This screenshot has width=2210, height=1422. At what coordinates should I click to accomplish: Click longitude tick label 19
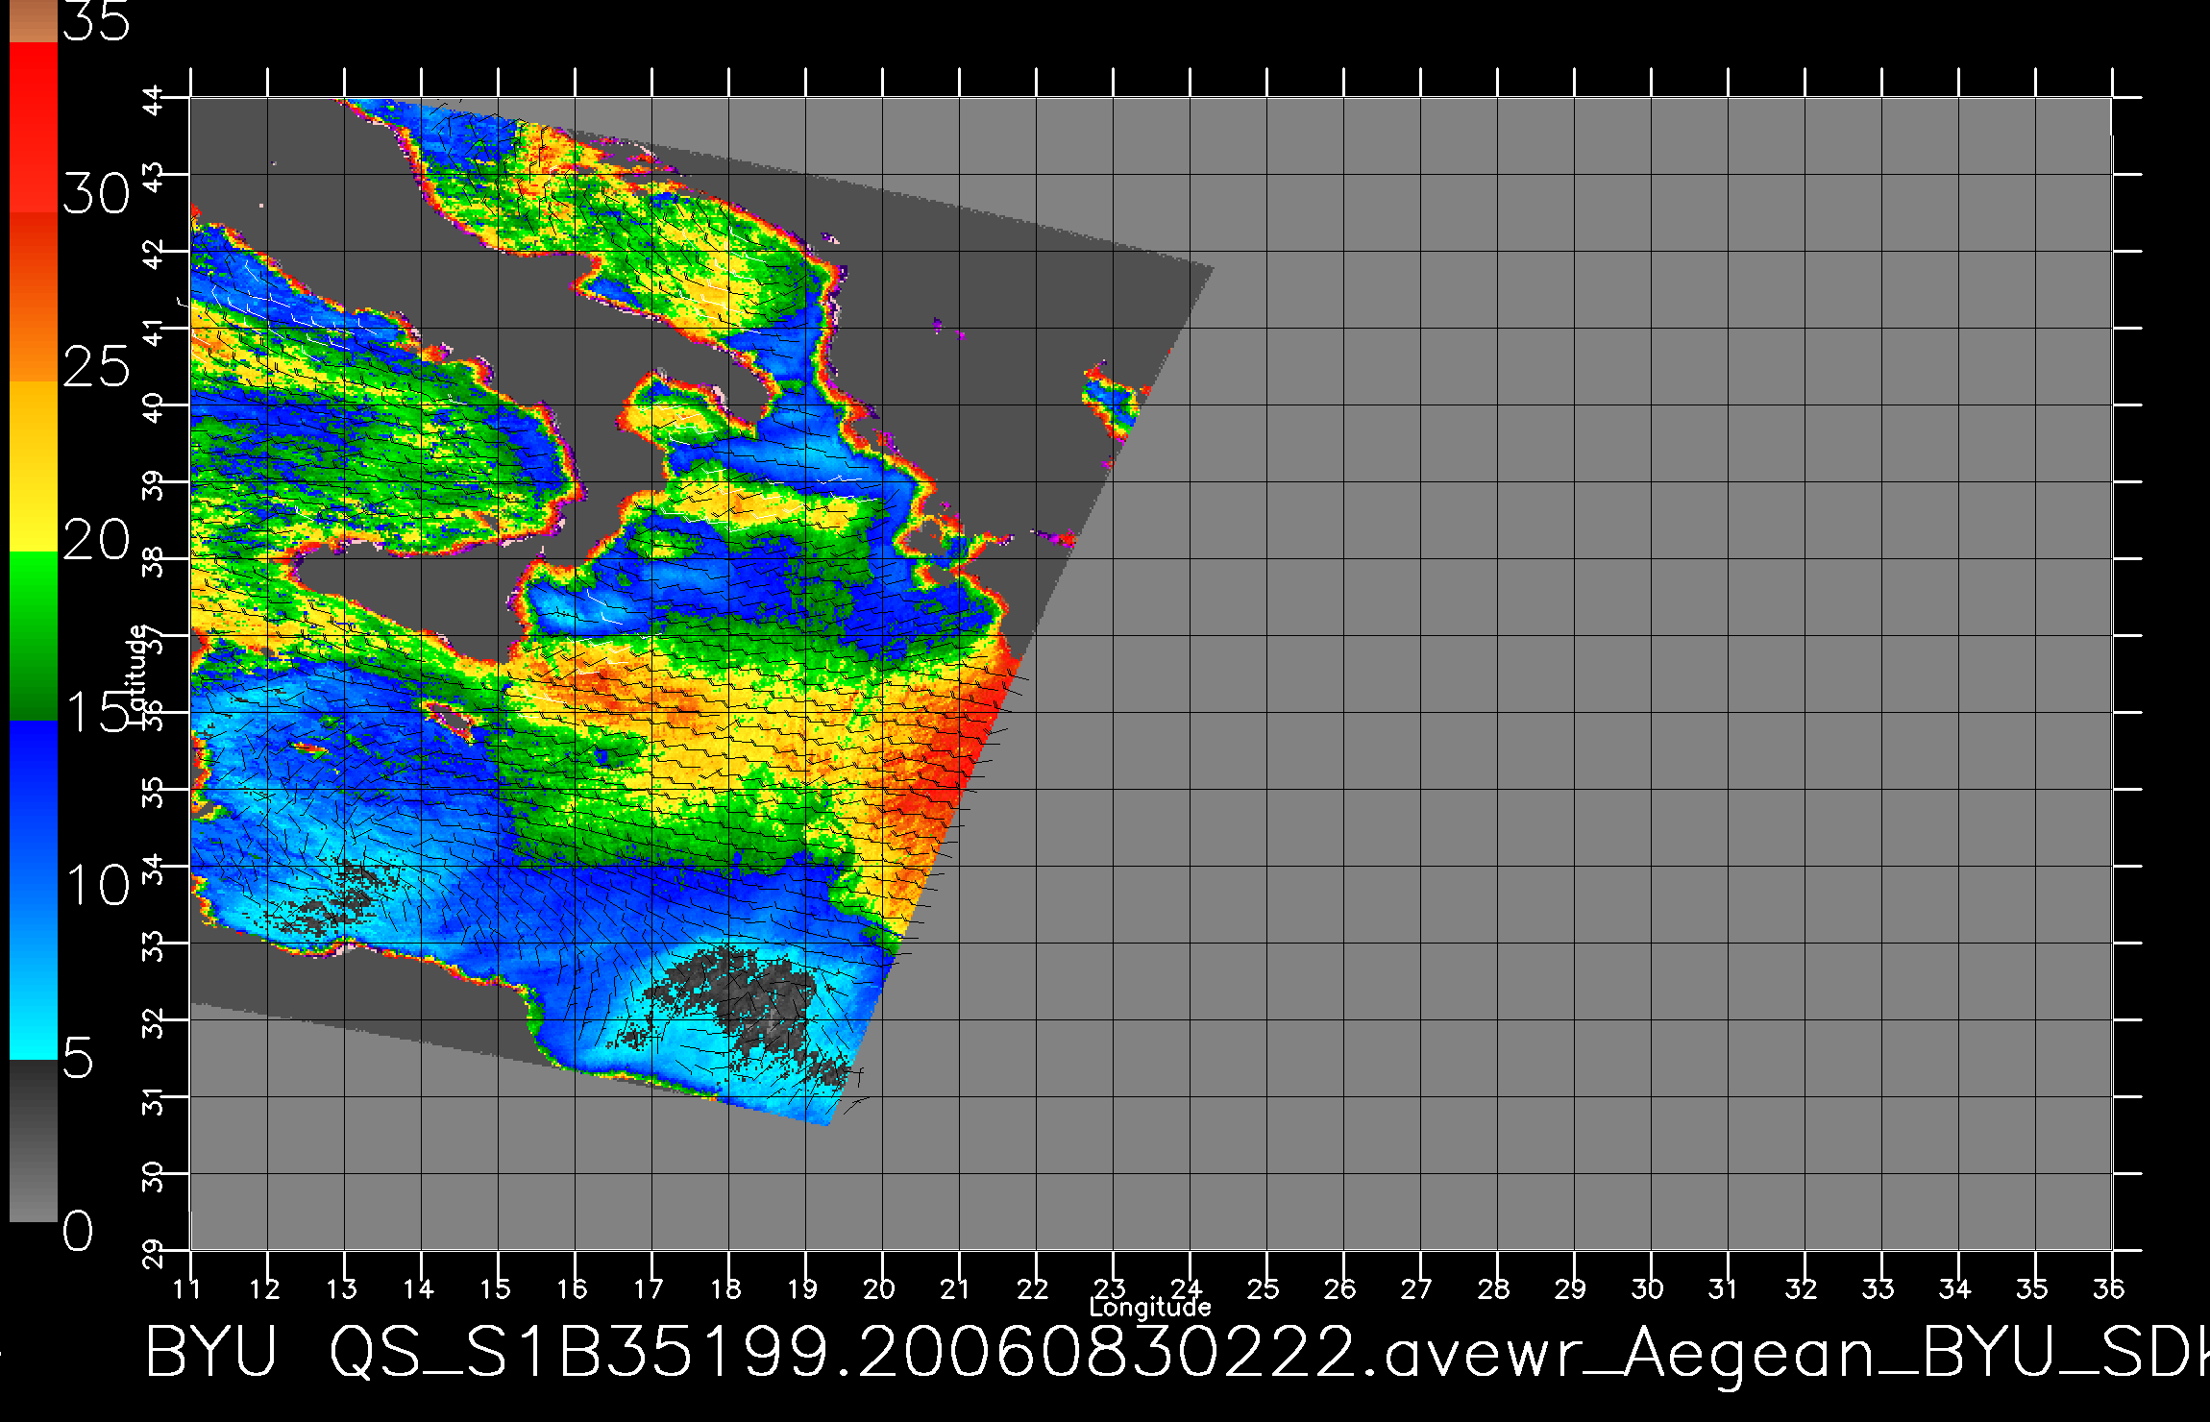(802, 1288)
